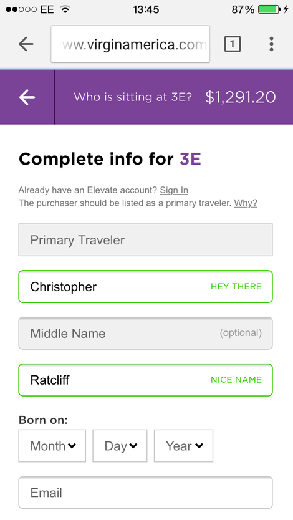Click the Middle Name field
This screenshot has width=293, height=520.
[x=145, y=334]
